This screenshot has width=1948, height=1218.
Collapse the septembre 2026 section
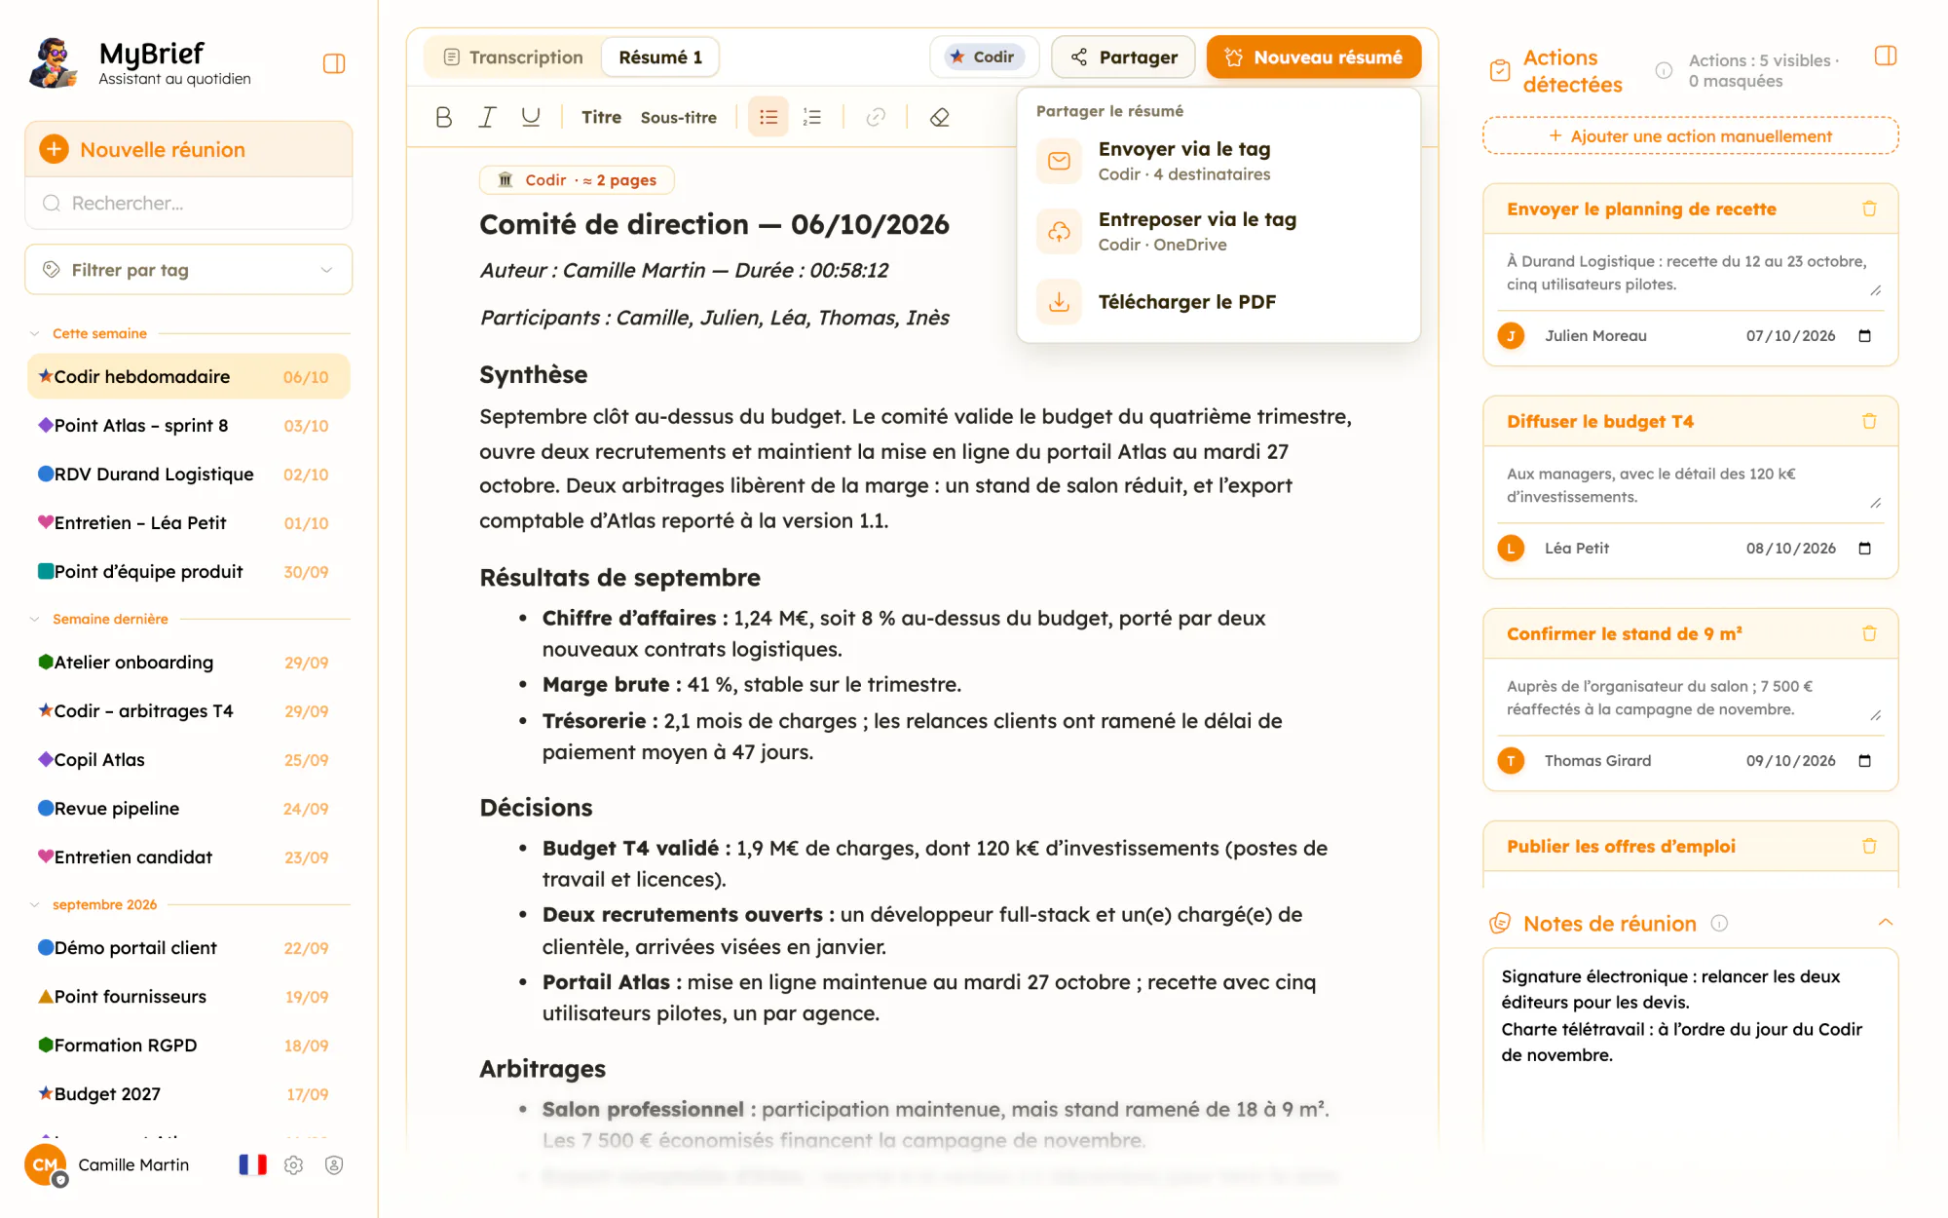point(35,904)
